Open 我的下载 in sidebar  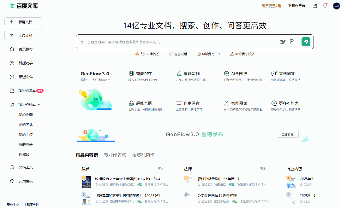click(26, 125)
